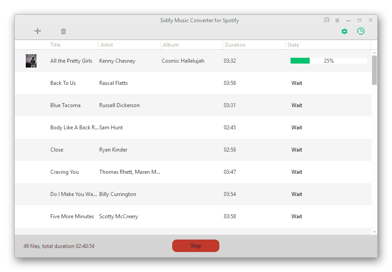Click the language switch icon in title bar
Viewport: 392px width, 272px height.
click(327, 20)
